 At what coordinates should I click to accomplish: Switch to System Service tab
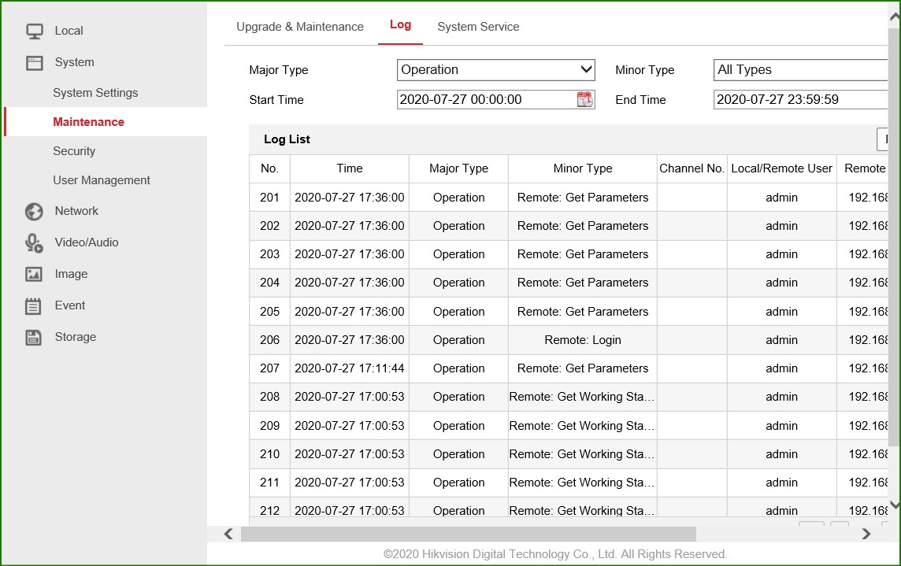click(x=478, y=27)
